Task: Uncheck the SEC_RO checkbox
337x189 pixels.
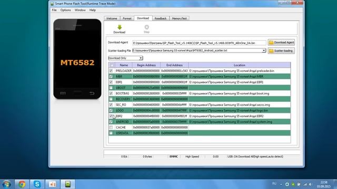Action: coord(111,105)
